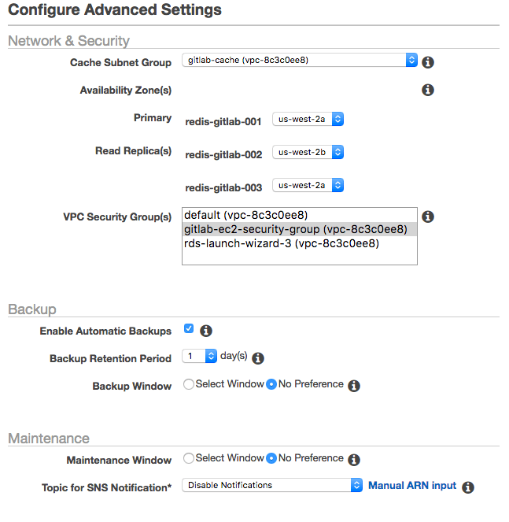Choose Select Window for Backup Window

point(189,384)
